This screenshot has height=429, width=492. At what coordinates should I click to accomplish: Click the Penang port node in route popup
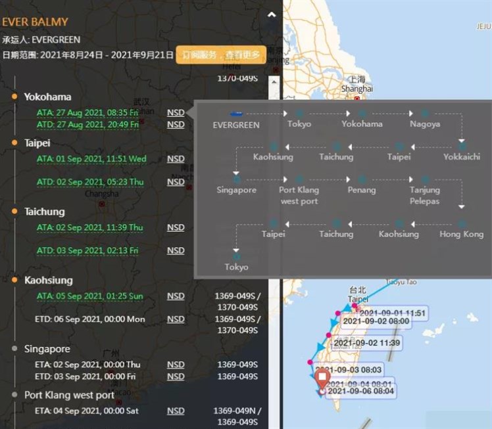(362, 179)
